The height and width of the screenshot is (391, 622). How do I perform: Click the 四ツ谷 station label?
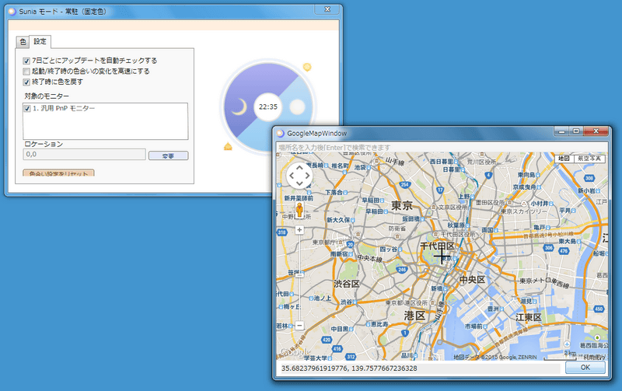(388, 249)
